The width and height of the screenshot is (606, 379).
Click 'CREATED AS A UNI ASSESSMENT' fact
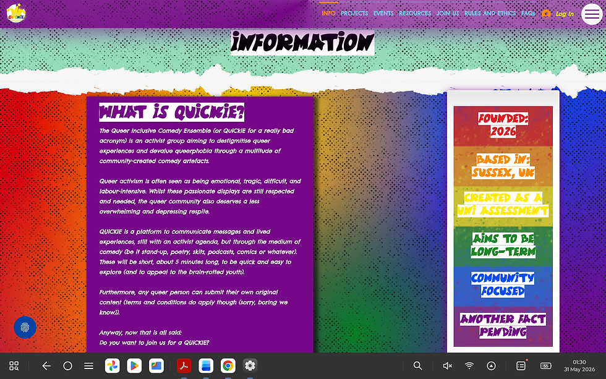click(x=503, y=204)
